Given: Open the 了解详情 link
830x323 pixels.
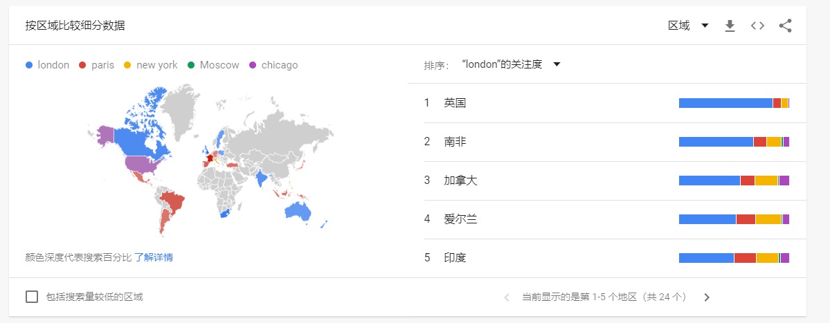Looking at the screenshot, I should [154, 257].
